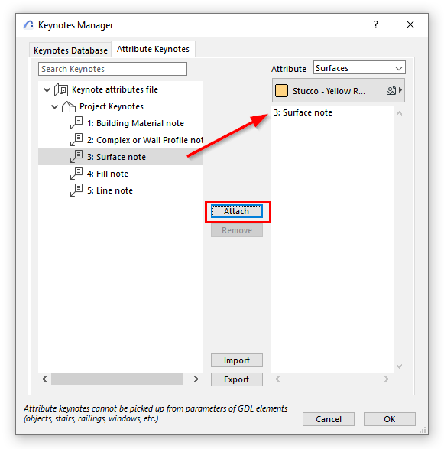444x449 pixels.
Task: Click the yellow Stucco color swatch
Action: pyautogui.click(x=281, y=91)
